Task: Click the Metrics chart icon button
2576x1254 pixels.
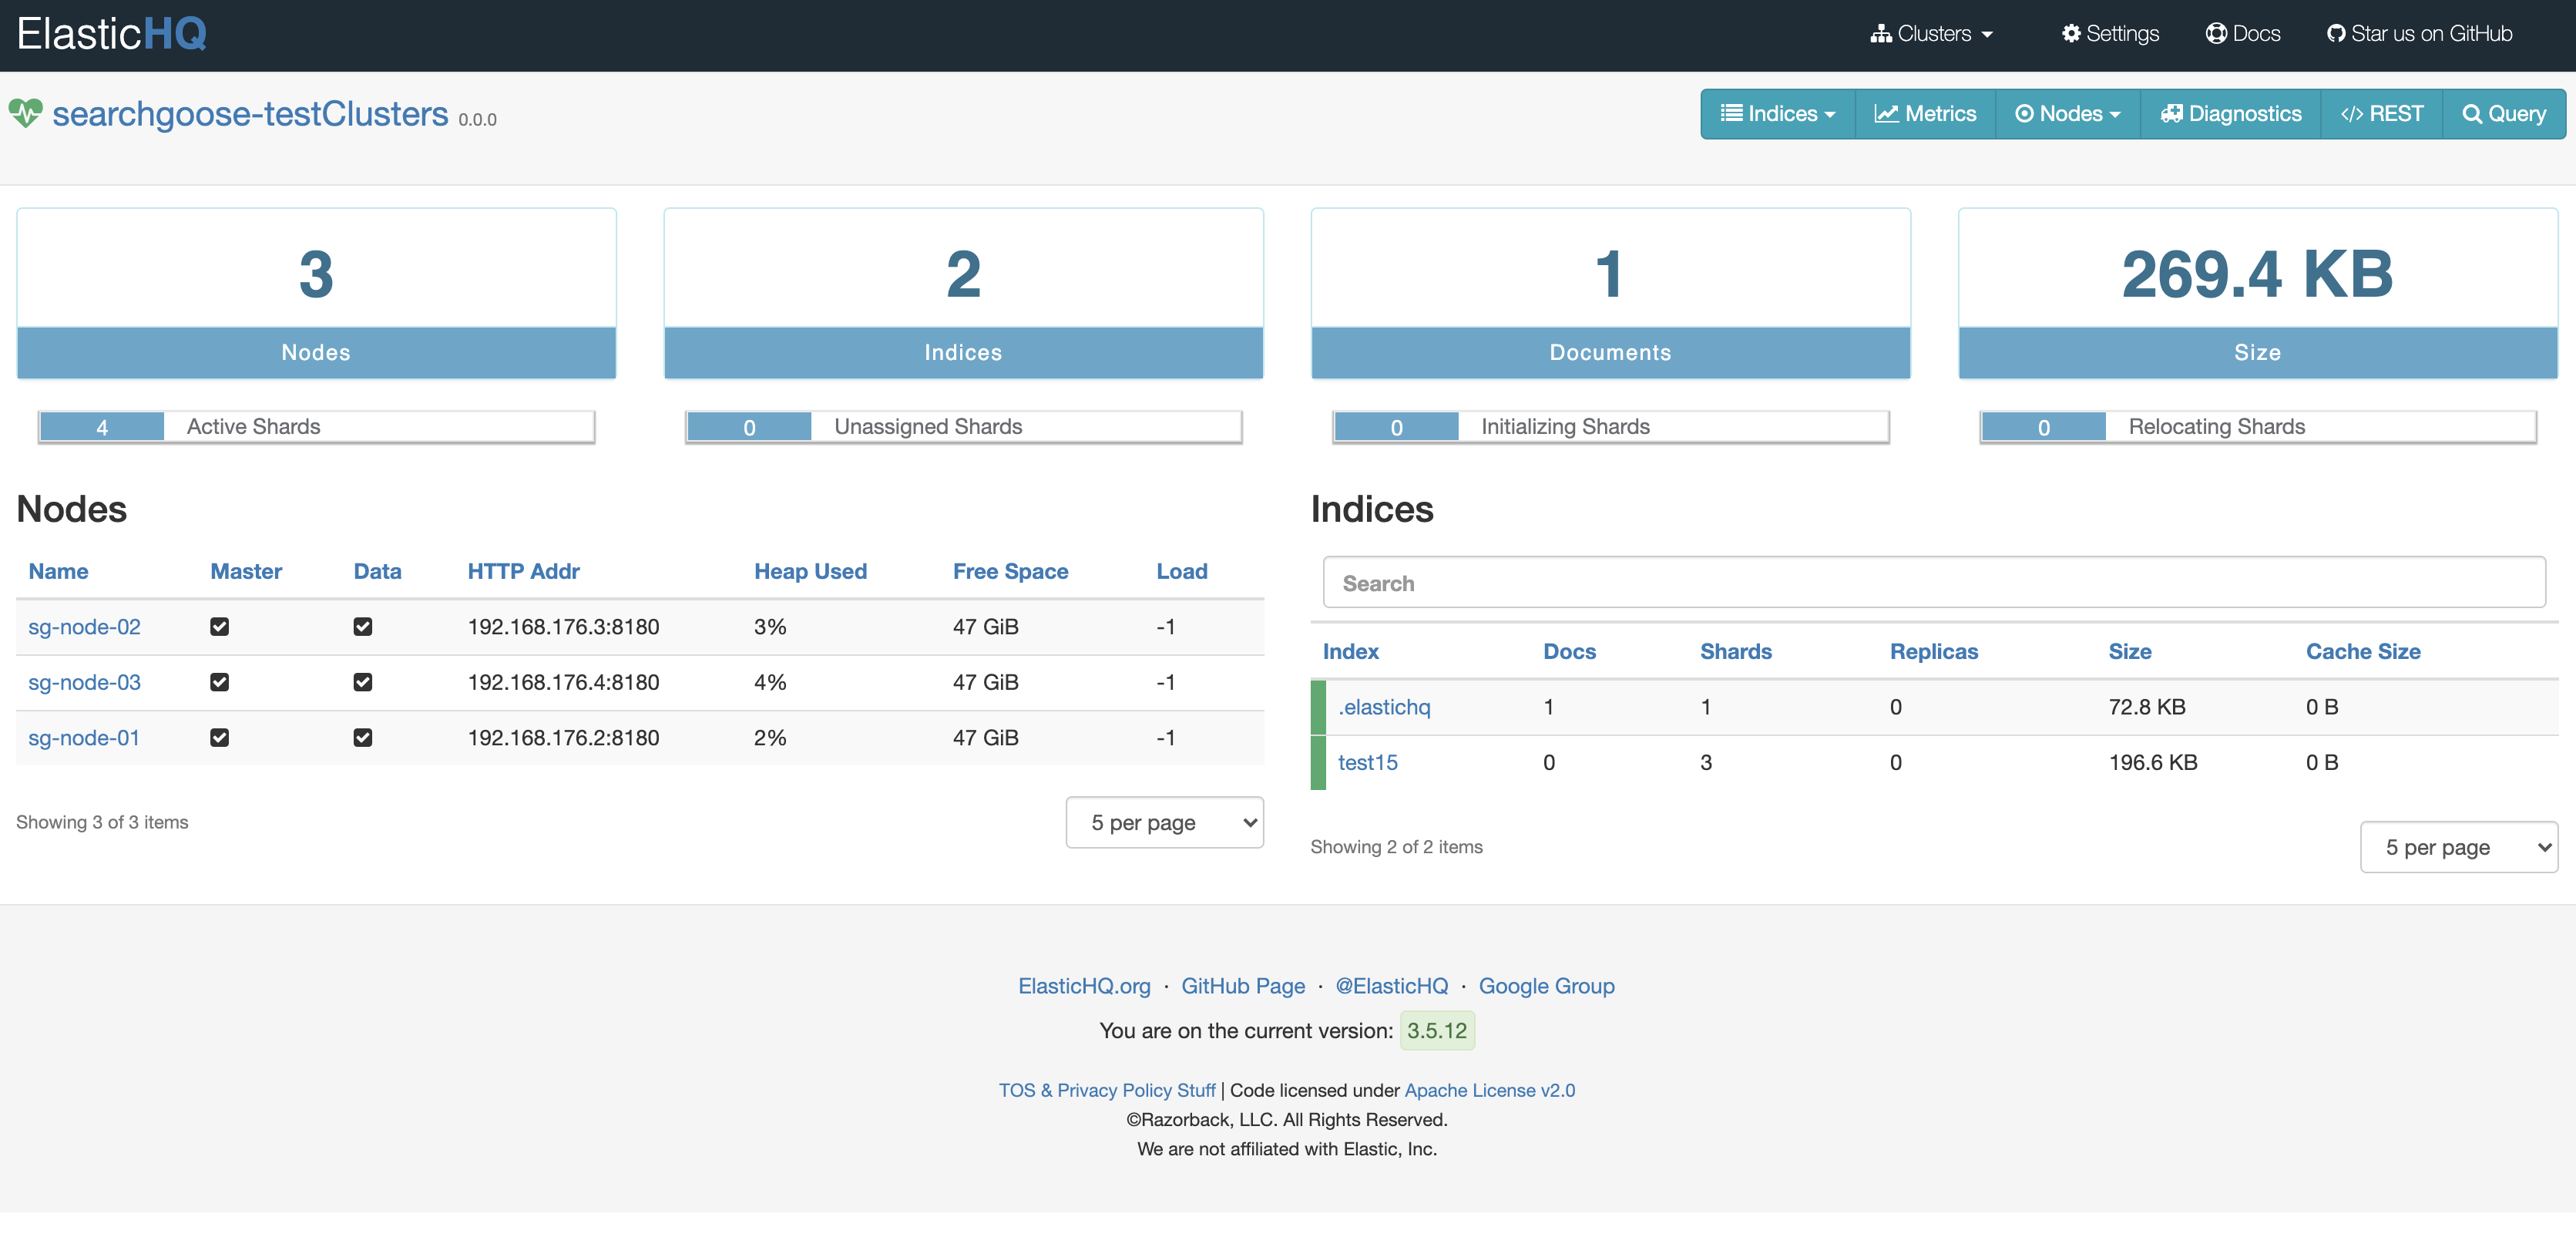Action: click(1886, 114)
